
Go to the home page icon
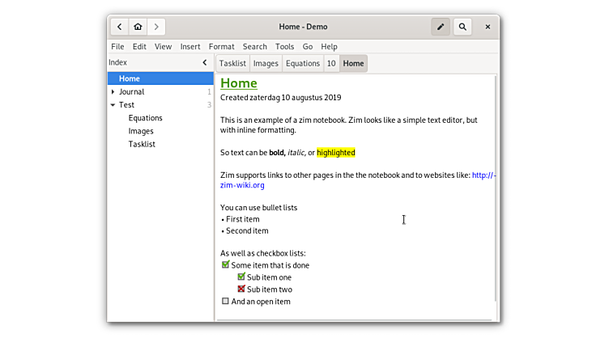(138, 27)
